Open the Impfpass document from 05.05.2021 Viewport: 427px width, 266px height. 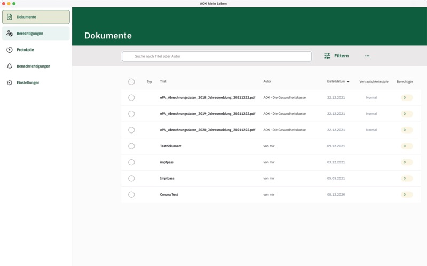(x=167, y=178)
